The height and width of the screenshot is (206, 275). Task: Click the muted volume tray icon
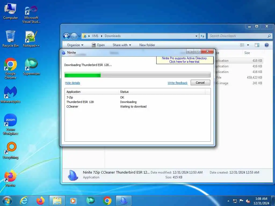point(248,201)
